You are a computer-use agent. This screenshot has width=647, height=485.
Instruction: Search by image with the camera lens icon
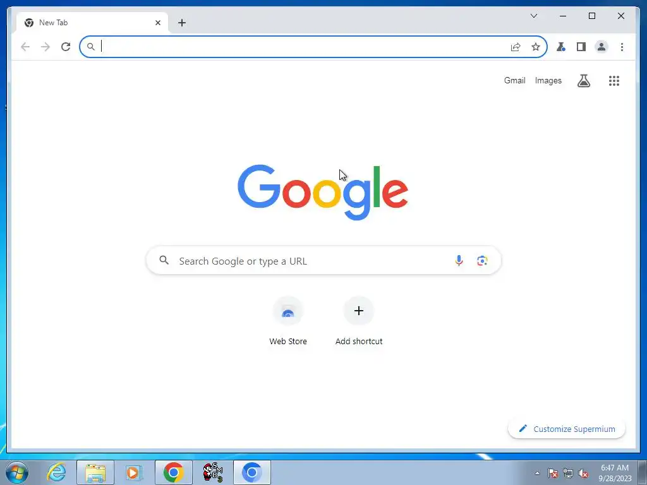click(x=482, y=261)
